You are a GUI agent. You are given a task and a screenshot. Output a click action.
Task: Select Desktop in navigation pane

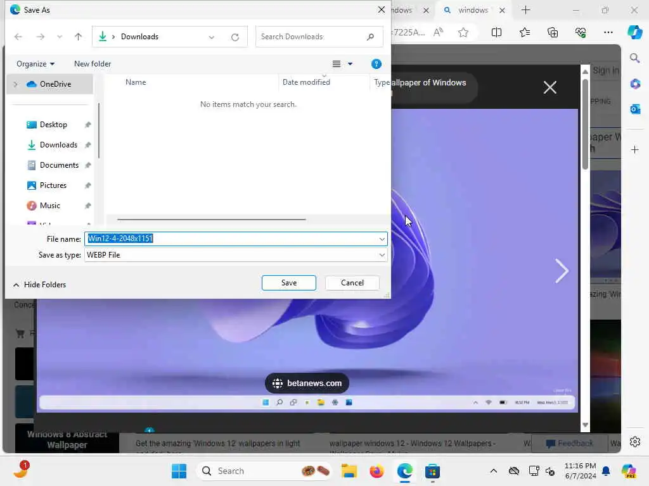coord(53,125)
